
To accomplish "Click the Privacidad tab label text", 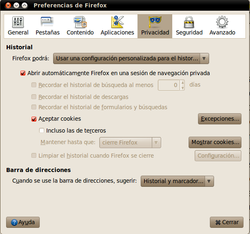I will pyautogui.click(x=155, y=32).
